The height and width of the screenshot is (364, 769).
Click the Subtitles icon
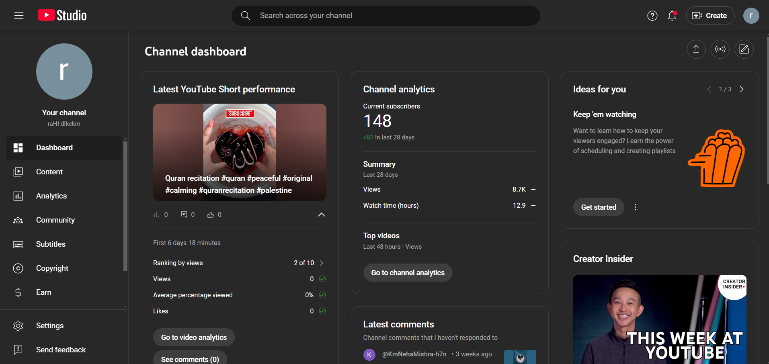click(18, 244)
